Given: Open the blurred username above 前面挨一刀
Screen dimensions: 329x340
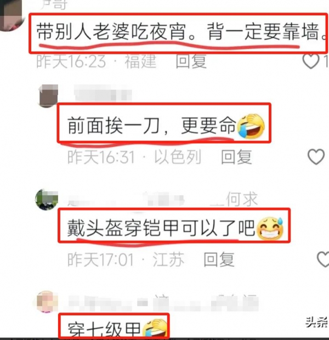Looking at the screenshot, I should (x=103, y=93).
